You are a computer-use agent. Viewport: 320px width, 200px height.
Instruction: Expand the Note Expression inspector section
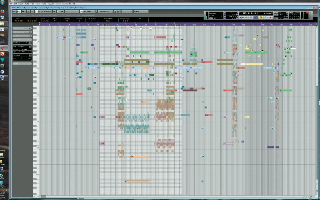[x=22, y=32]
